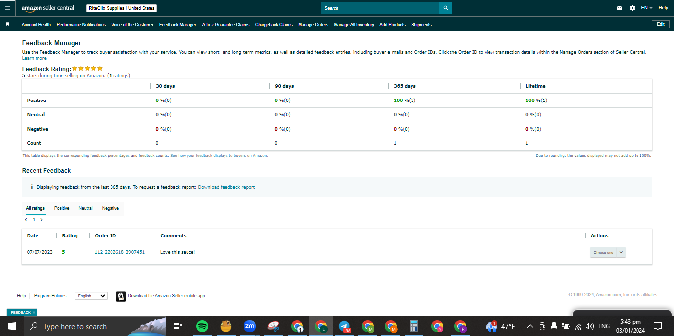Click the Amazon Seller Central logo
The width and height of the screenshot is (674, 336).
(x=48, y=8)
